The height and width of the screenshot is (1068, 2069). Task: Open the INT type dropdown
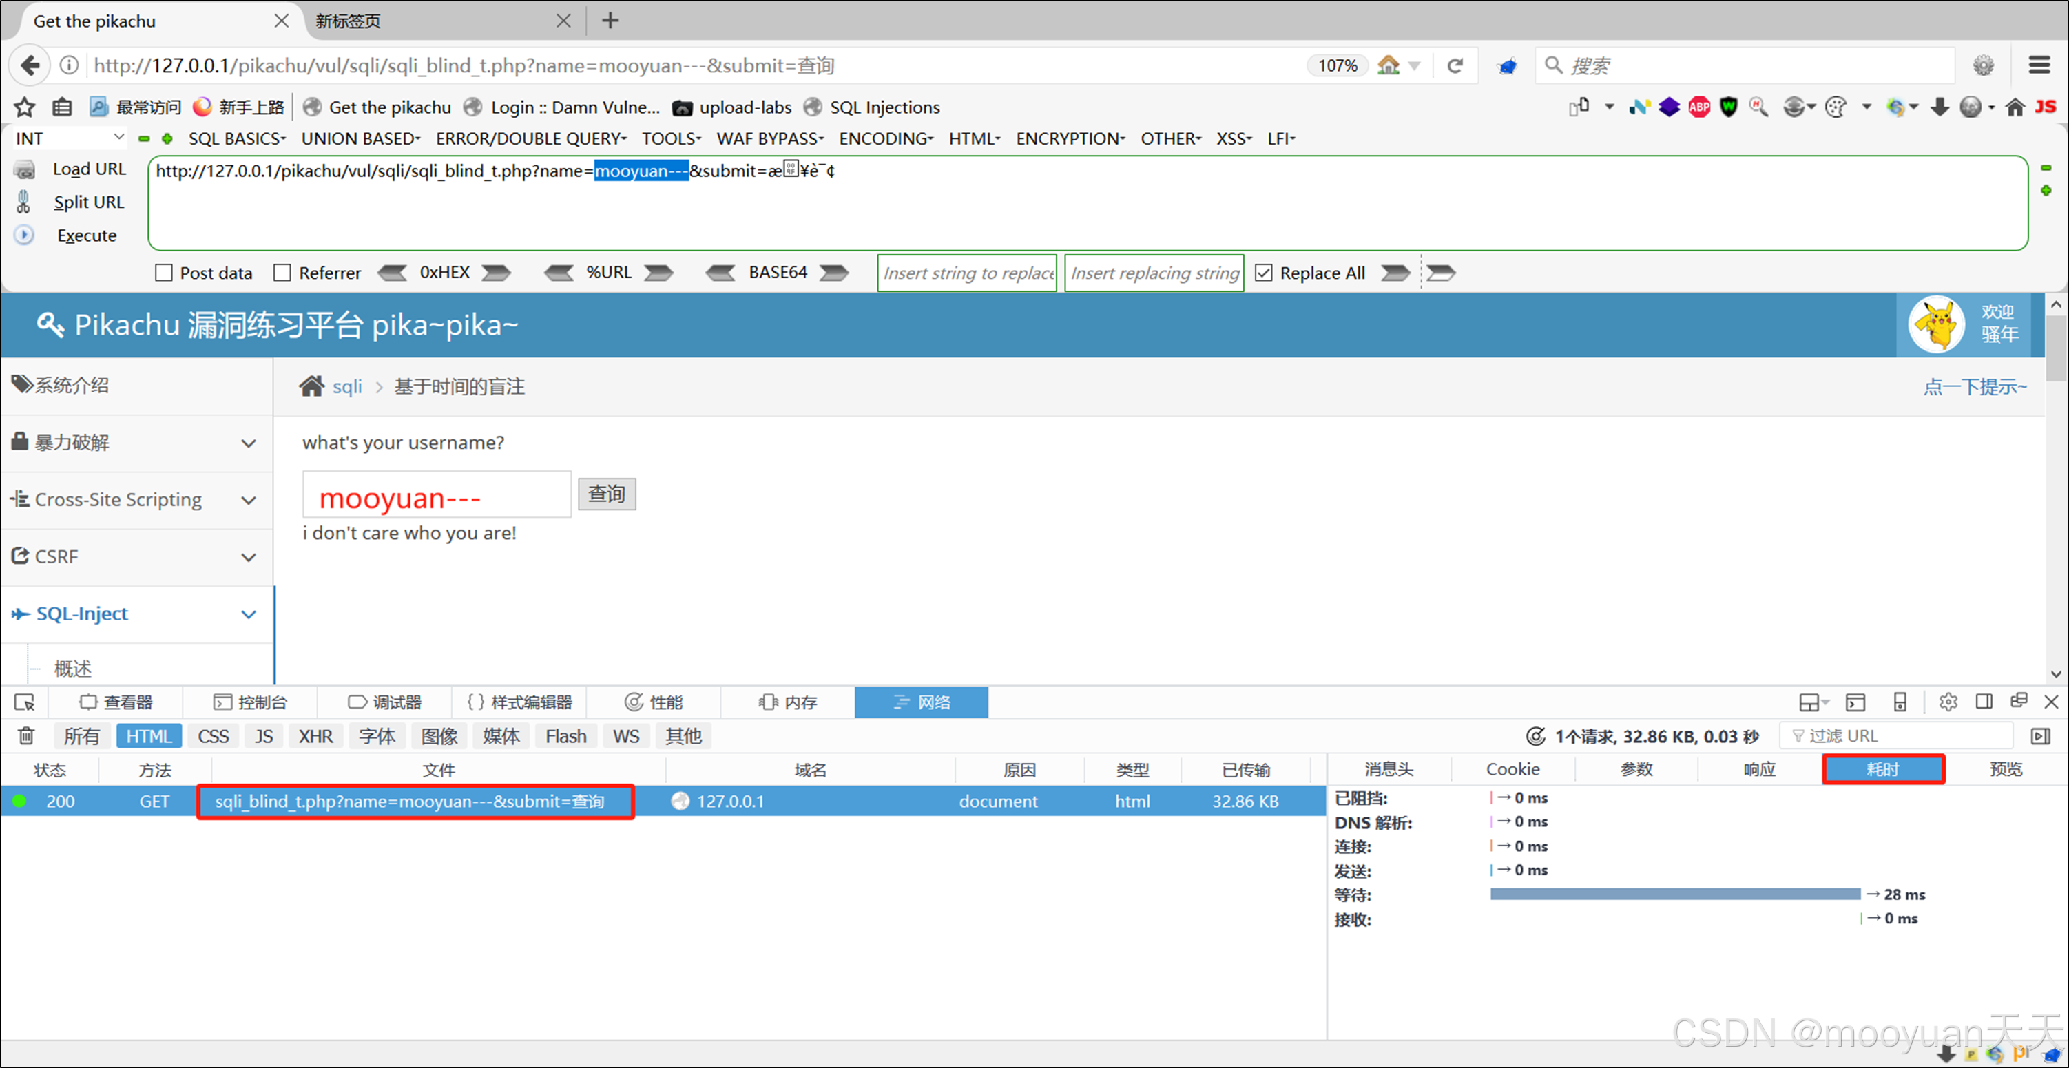pos(69,138)
